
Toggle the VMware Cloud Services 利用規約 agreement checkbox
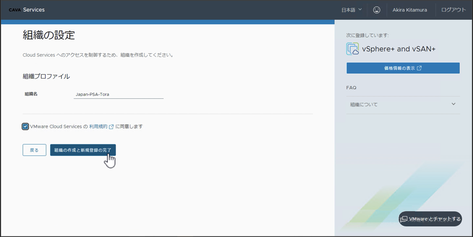point(25,126)
